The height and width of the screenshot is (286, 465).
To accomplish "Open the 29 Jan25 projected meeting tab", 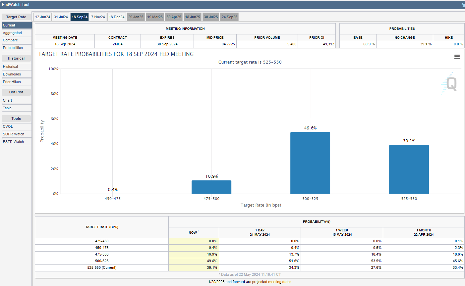I will tap(136, 17).
